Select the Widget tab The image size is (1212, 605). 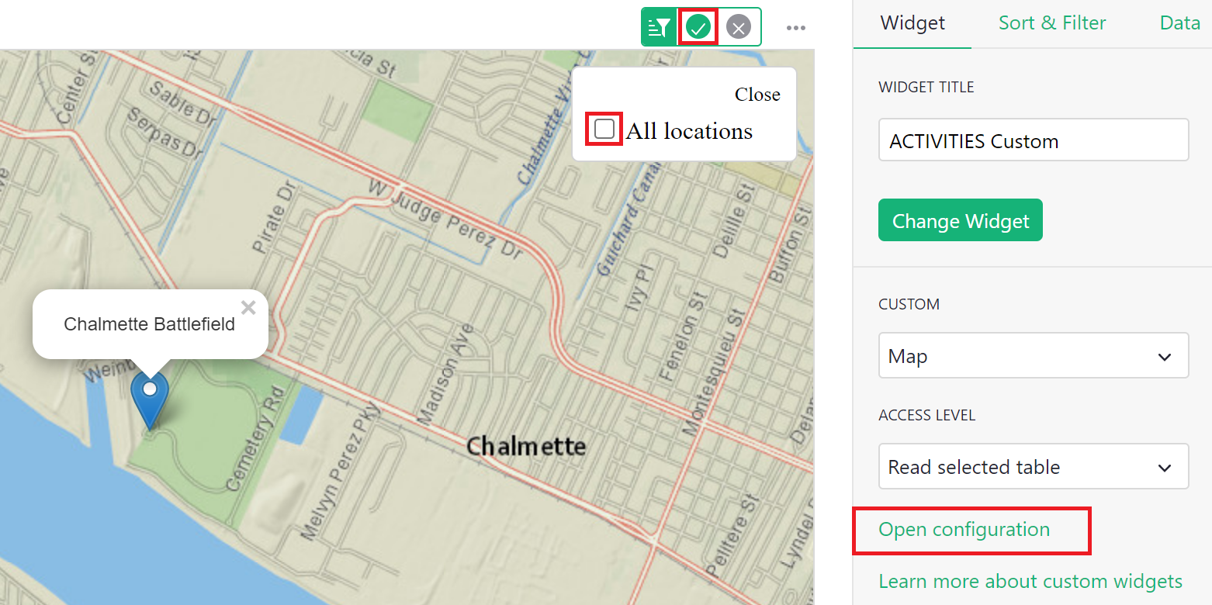[x=912, y=22]
